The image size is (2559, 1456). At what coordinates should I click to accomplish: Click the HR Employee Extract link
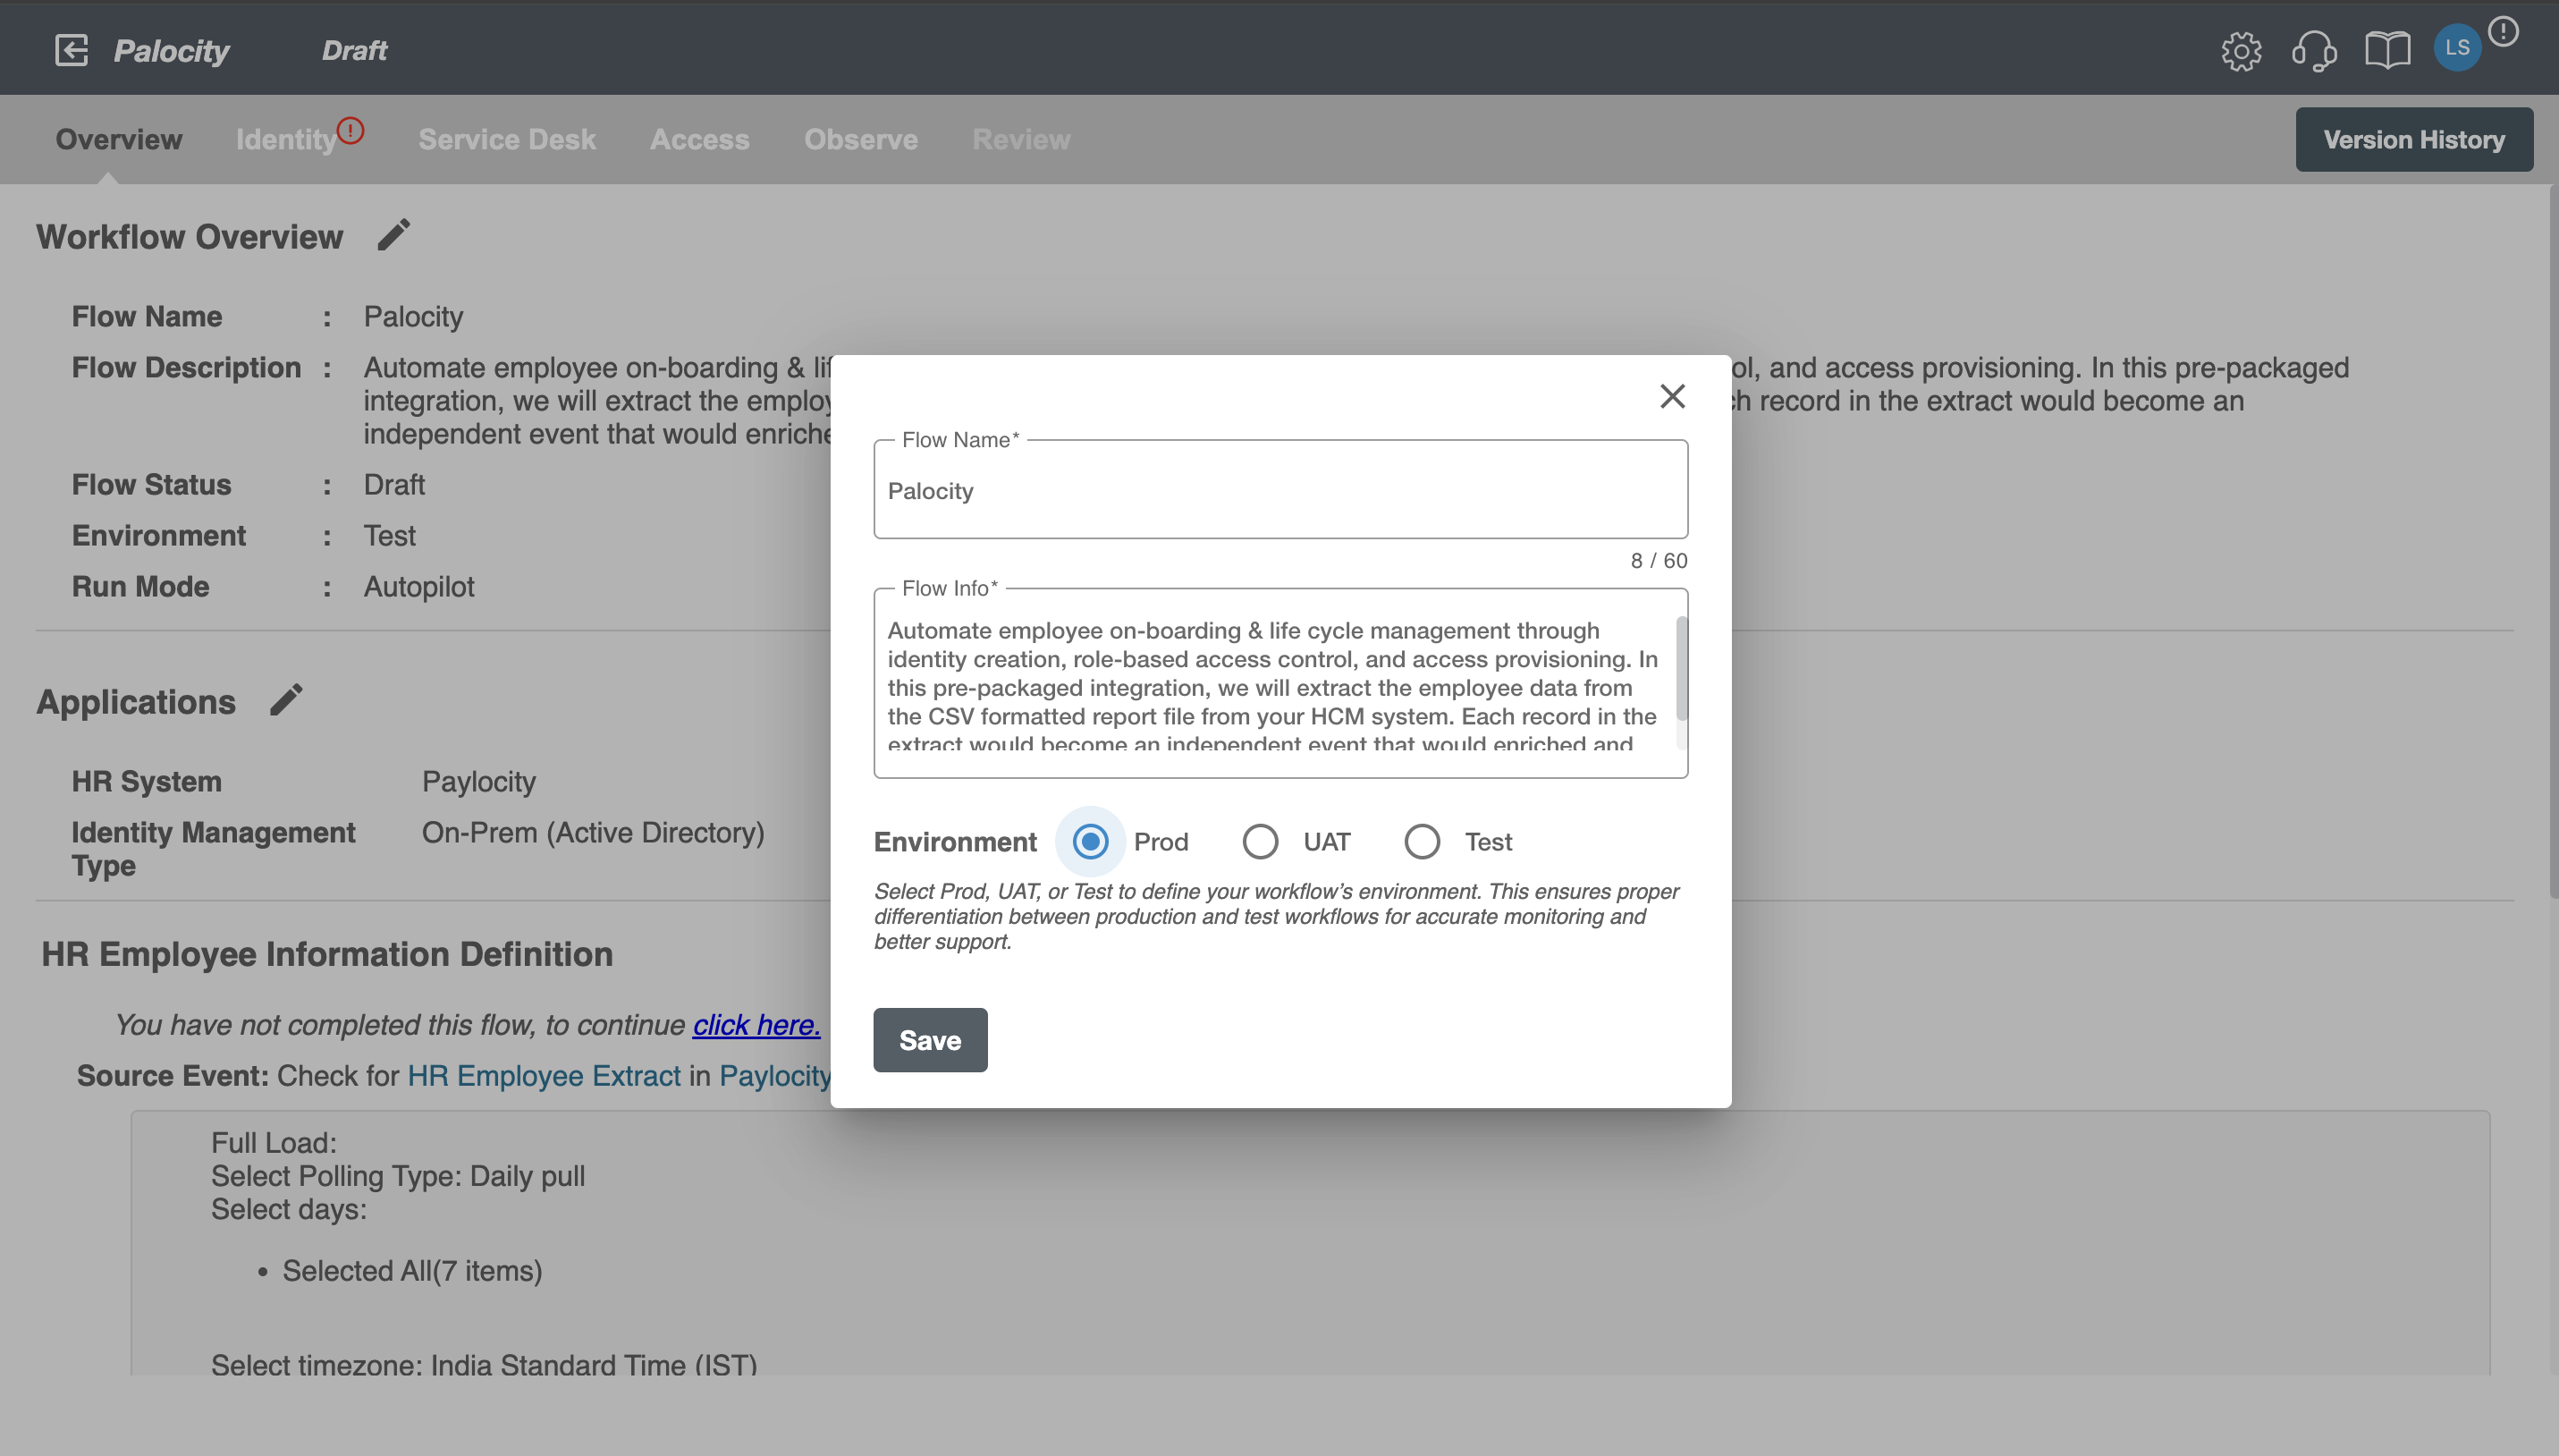tap(543, 1074)
